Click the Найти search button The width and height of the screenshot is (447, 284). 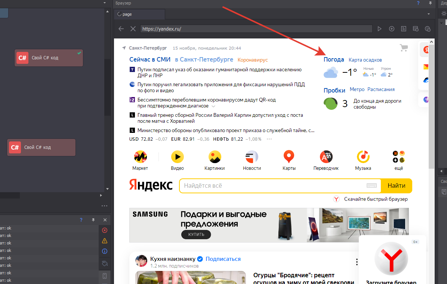pyautogui.click(x=397, y=185)
